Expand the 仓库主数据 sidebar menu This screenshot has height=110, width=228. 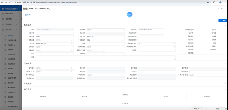click(x=9, y=14)
